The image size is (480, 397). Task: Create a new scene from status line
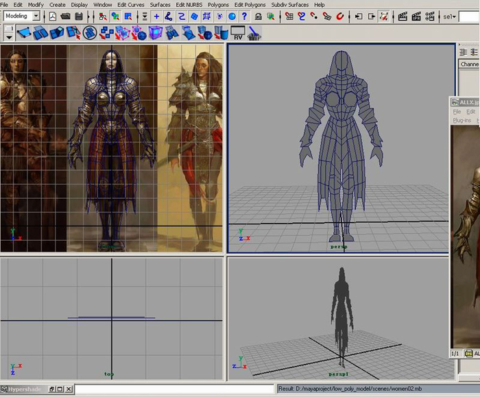click(53, 16)
